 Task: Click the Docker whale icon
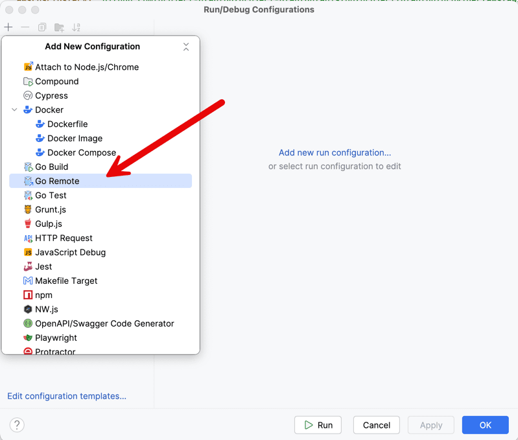pyautogui.click(x=28, y=110)
